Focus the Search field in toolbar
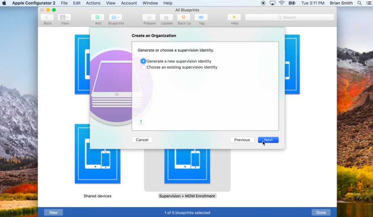This screenshot has height=217, width=373. click(x=290, y=17)
